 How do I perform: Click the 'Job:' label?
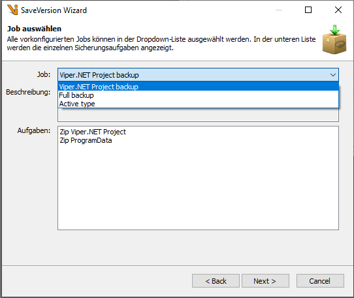tap(44, 74)
